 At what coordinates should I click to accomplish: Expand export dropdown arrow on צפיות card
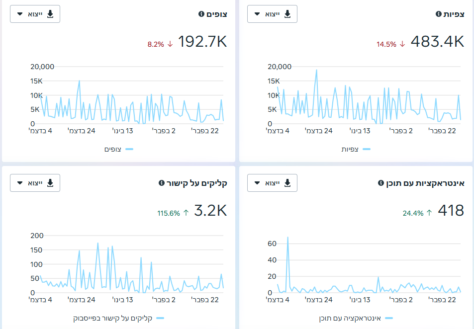pyautogui.click(x=257, y=14)
